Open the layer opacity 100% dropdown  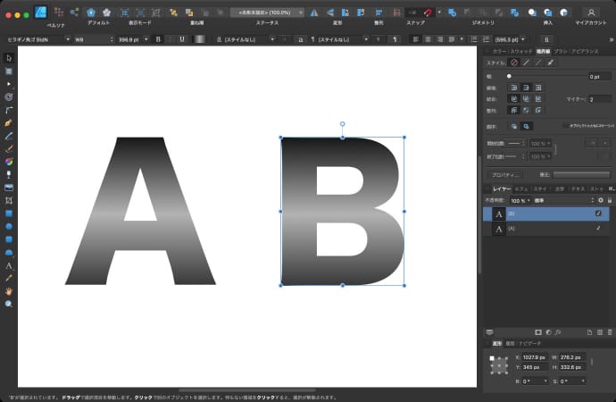click(x=520, y=200)
